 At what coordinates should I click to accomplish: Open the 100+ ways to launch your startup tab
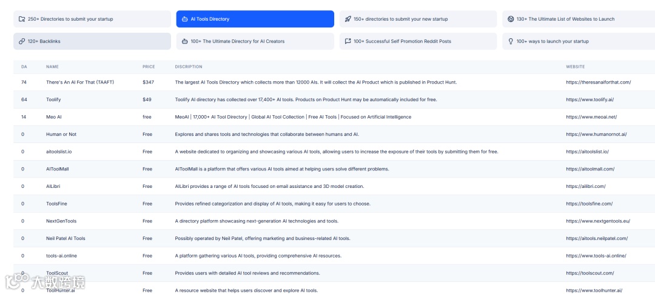point(579,41)
